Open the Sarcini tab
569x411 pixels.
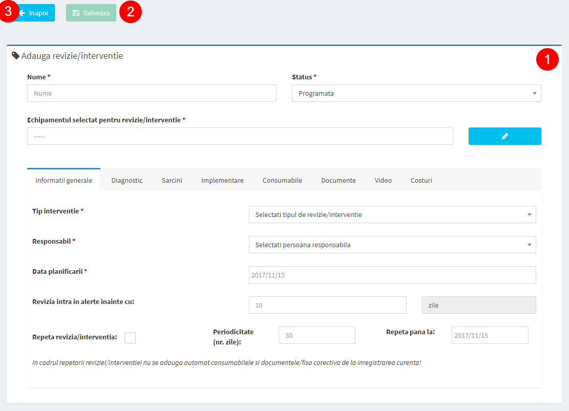click(172, 180)
